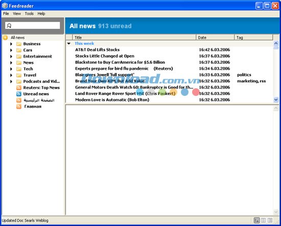Image resolution: width=281 pixels, height=226 pixels.
Task: Maximize the Feedreader window
Action: tap(267, 6)
